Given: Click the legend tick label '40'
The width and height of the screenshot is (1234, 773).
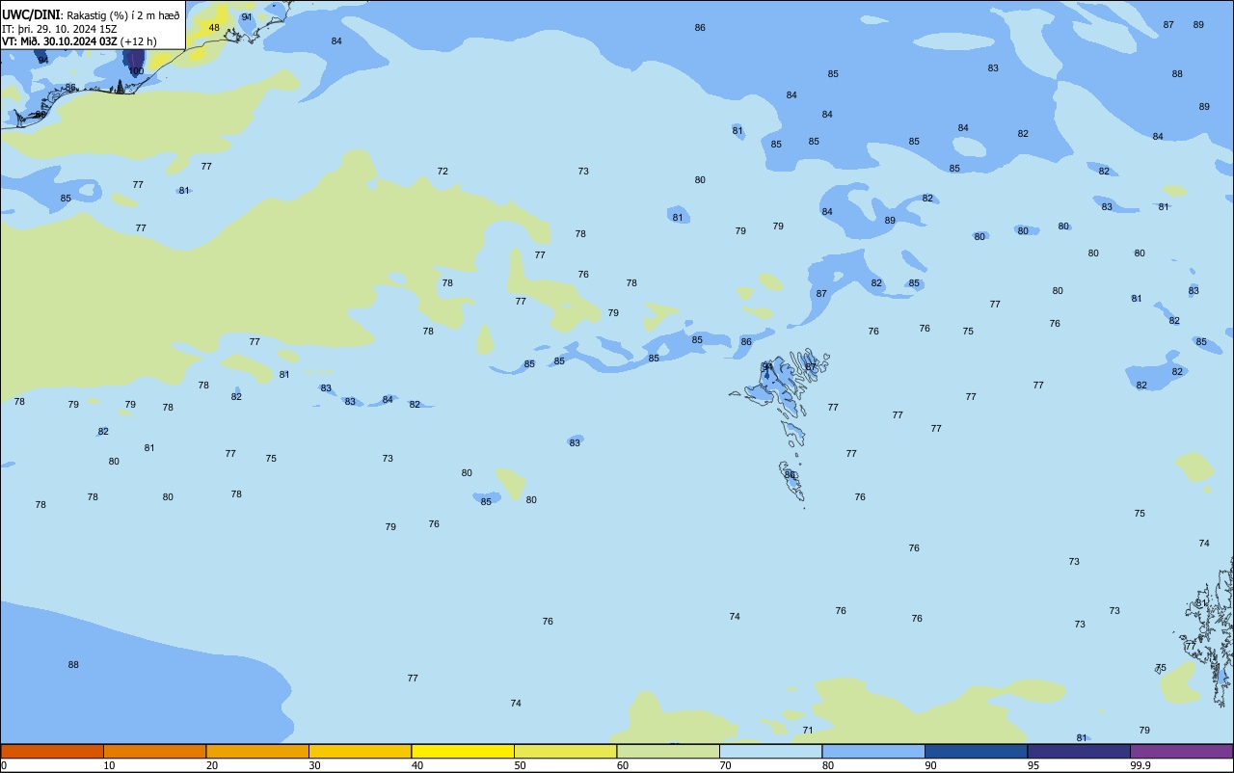Looking at the screenshot, I should 417,765.
